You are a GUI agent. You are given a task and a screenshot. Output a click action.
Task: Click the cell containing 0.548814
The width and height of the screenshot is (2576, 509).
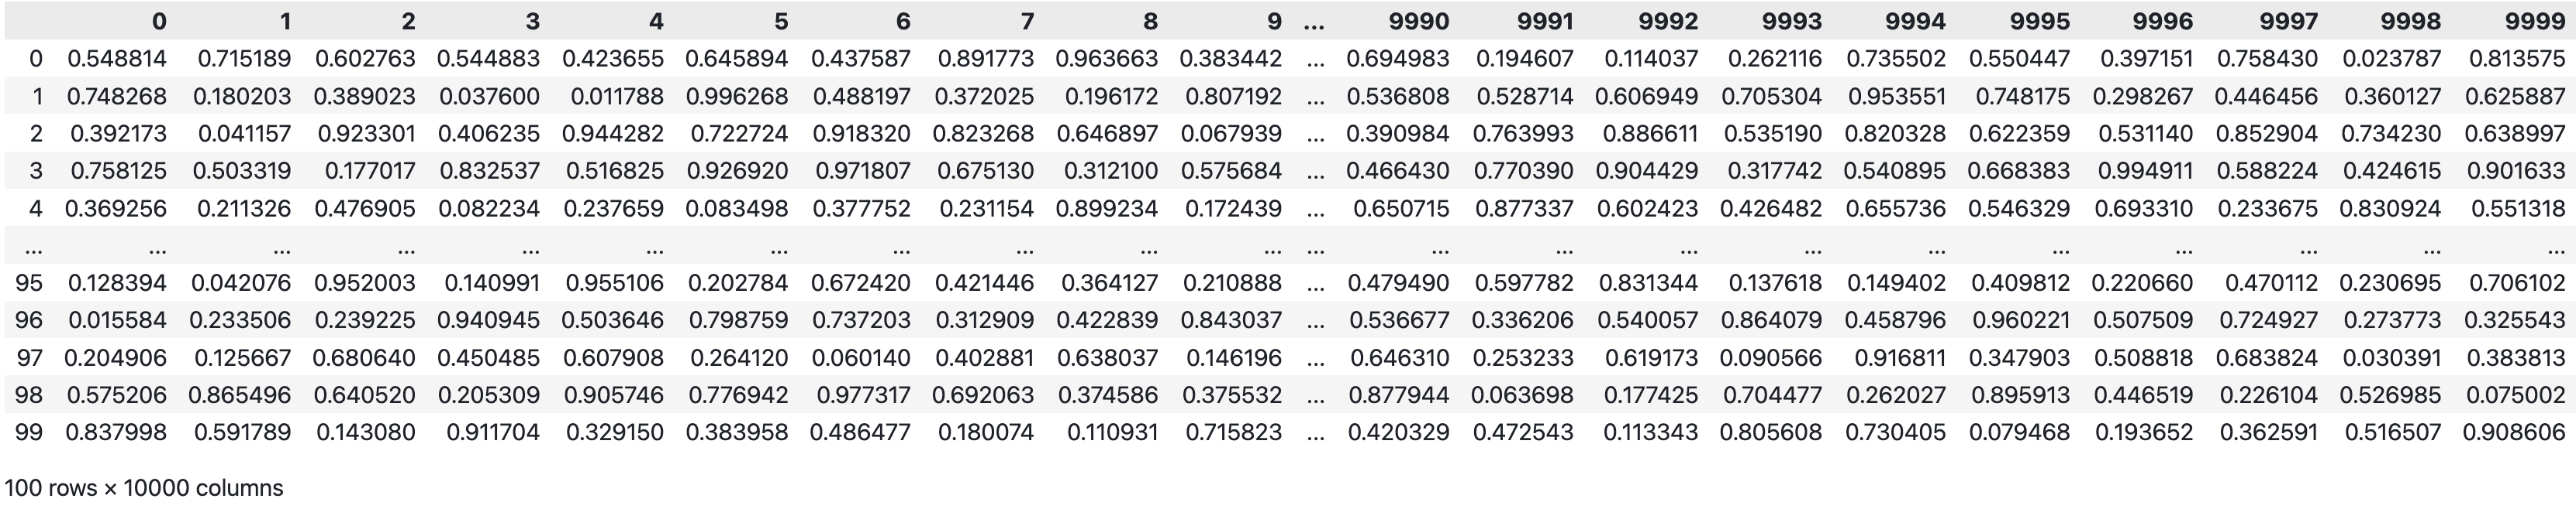(117, 59)
